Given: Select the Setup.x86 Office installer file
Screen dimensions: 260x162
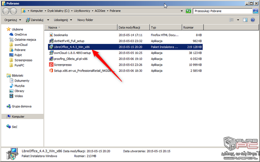Looking at the screenshot, I should [x=82, y=70].
